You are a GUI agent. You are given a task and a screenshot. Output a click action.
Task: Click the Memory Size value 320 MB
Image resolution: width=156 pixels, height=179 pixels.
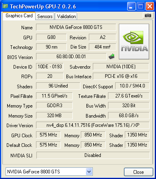point(54,116)
